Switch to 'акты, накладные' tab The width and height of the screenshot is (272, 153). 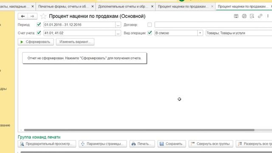(x=14, y=6)
